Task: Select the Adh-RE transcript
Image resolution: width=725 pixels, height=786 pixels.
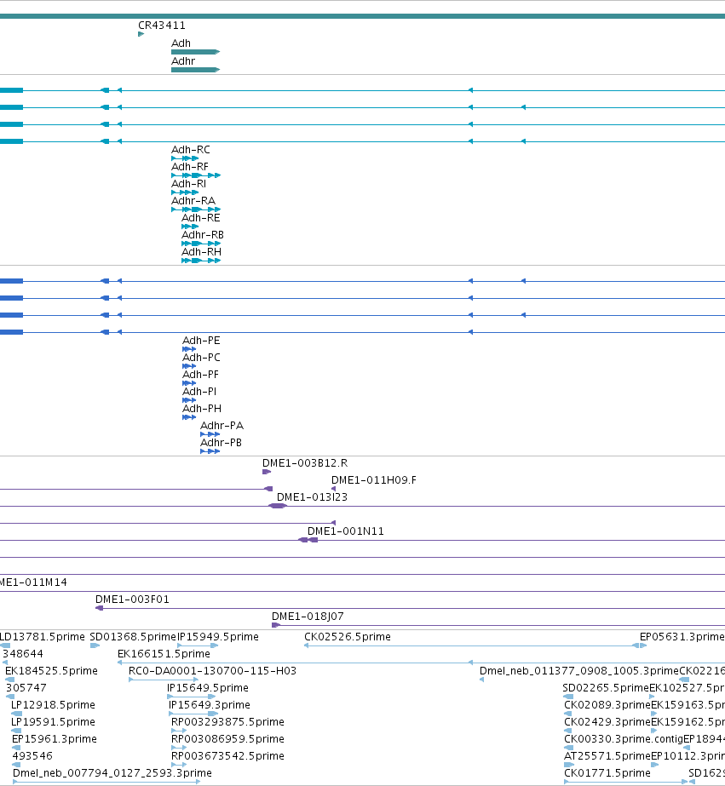Action: (190, 227)
